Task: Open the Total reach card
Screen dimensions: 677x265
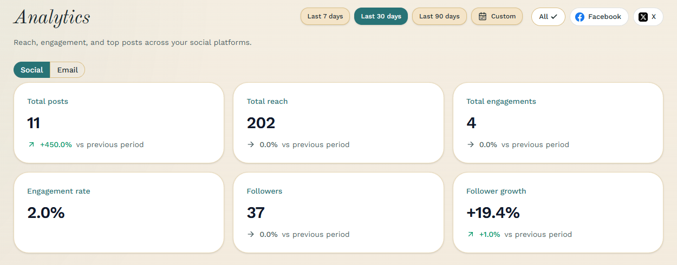Action: [x=338, y=123]
